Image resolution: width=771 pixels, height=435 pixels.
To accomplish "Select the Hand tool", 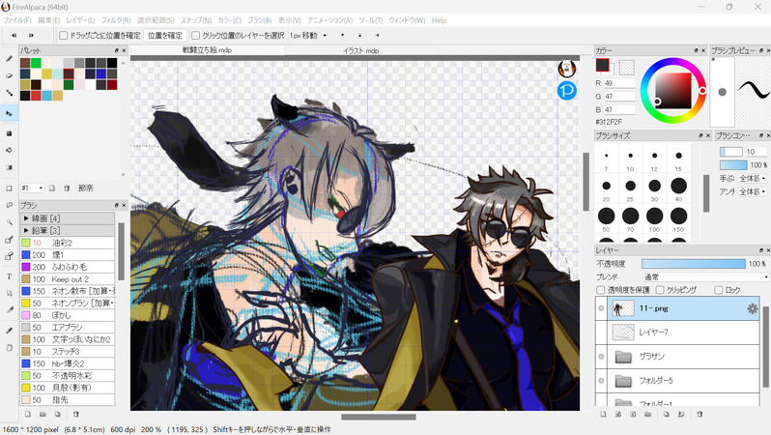I will 9,348.
